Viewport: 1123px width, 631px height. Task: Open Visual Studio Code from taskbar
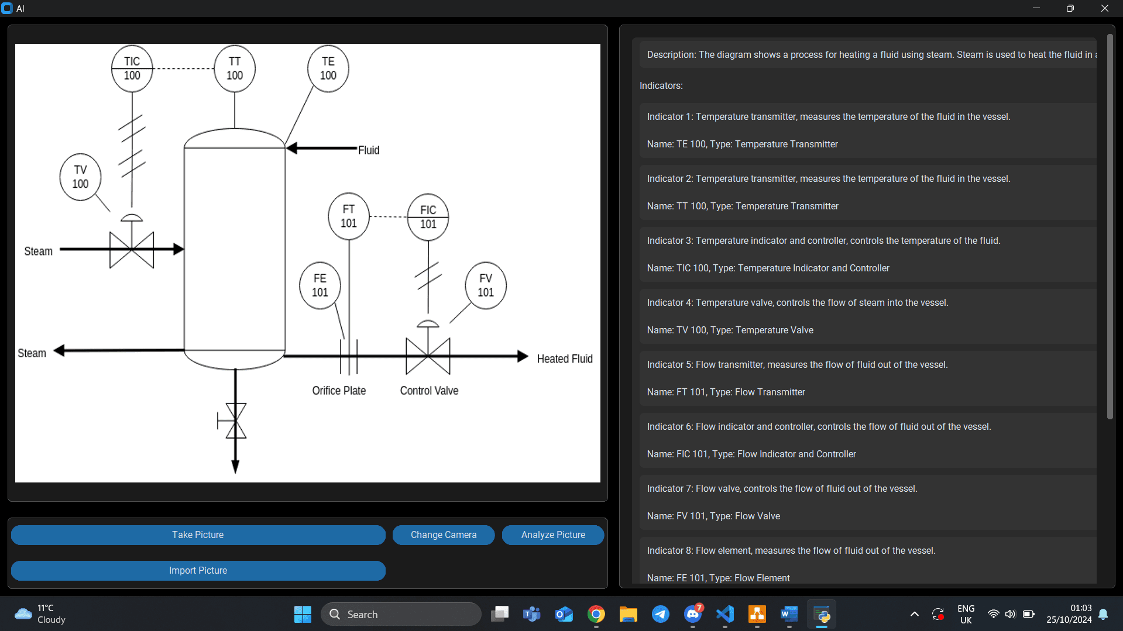(x=725, y=614)
